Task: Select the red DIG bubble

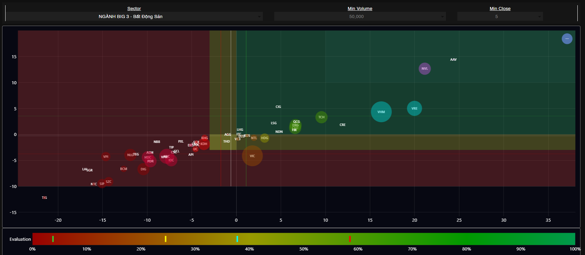Action: click(x=143, y=169)
